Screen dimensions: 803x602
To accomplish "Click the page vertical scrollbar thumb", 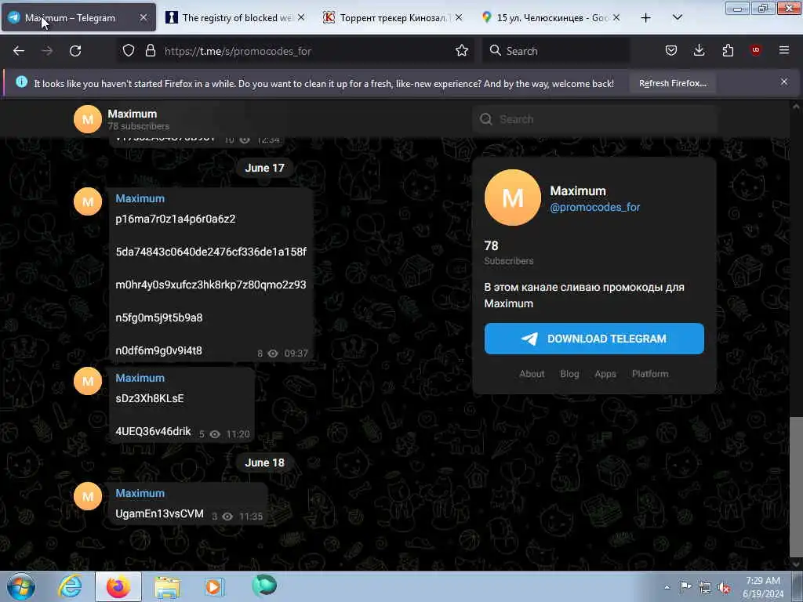I will (x=795, y=486).
